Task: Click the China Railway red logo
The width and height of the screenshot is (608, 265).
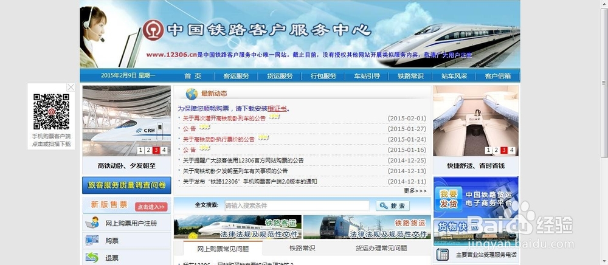Action: 153,30
